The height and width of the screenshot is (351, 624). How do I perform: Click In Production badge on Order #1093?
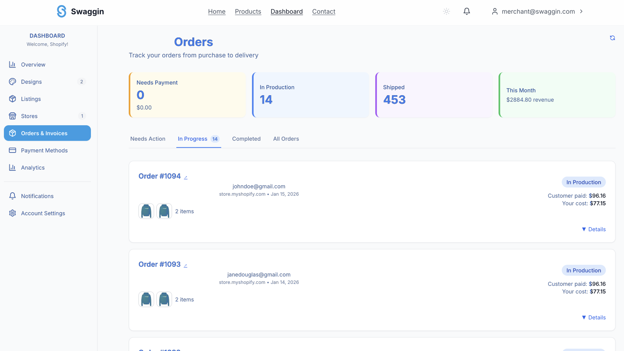pos(584,270)
